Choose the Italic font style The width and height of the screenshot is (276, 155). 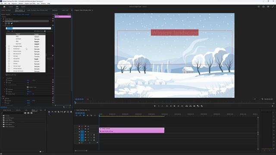point(17,36)
